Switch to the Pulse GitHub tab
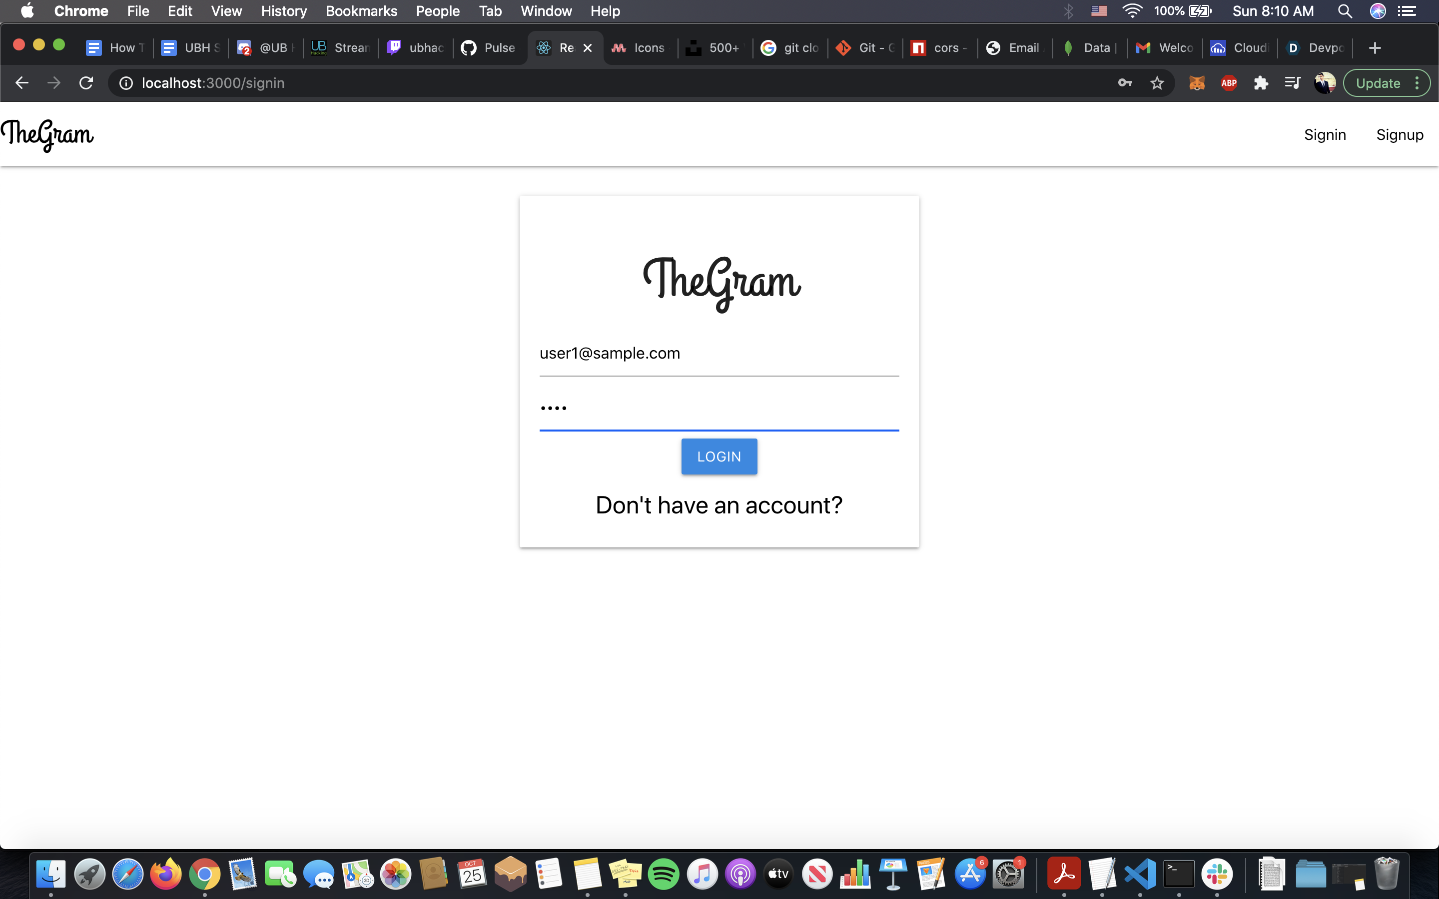The height and width of the screenshot is (899, 1439). click(x=489, y=47)
